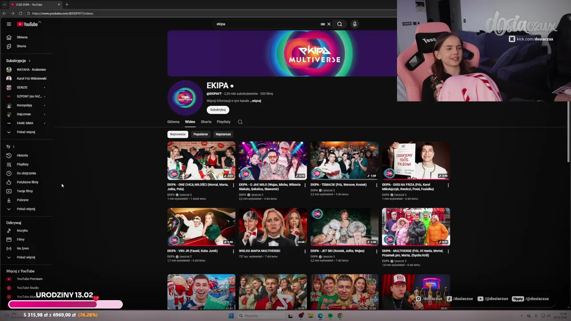The image size is (571, 321).
Task: Switch to Playlisty tab
Action: tap(223, 122)
